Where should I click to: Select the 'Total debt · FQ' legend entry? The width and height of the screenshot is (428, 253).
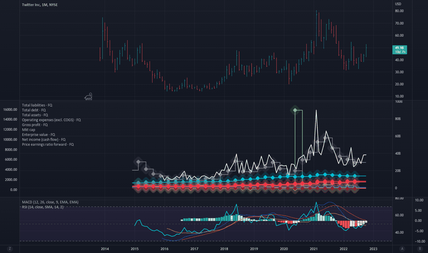click(x=34, y=110)
